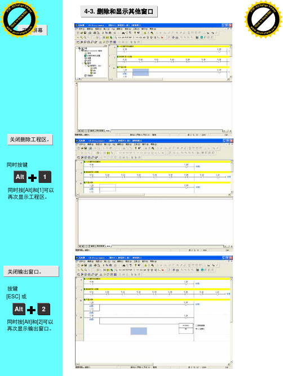Click scroll-left arrow under middle screenshot ladder view
Image resolution: width=283 pixels, height=376 pixels.
78,195
